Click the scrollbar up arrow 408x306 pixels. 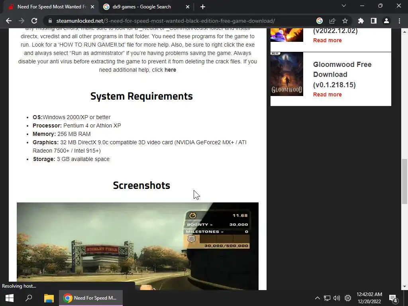[404, 32]
